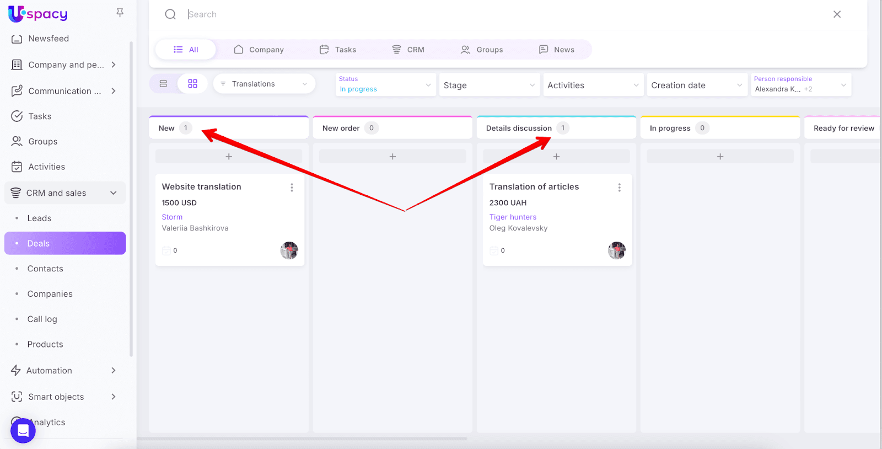Close the search panel

(837, 14)
